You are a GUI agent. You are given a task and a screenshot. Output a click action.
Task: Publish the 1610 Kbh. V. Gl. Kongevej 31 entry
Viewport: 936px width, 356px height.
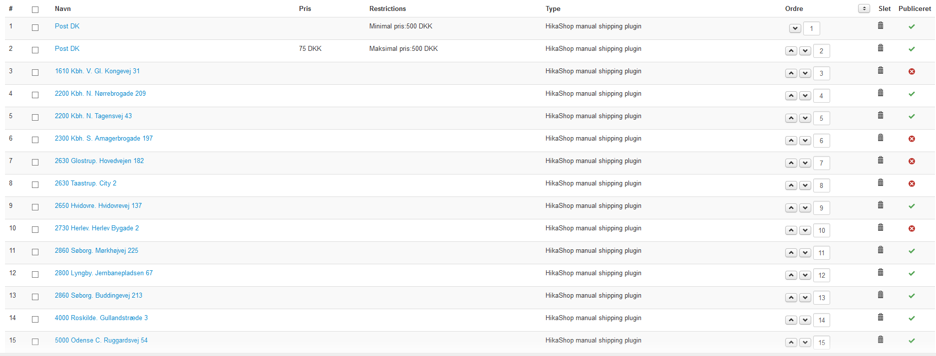912,71
